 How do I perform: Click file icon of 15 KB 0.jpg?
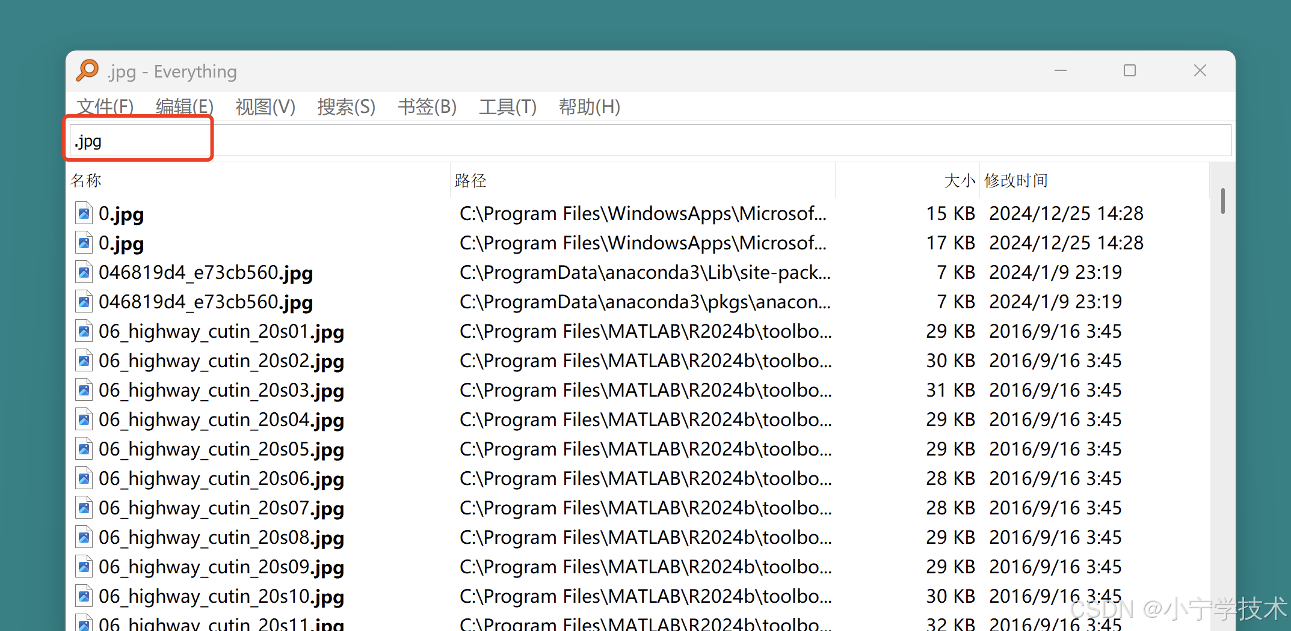coord(84,213)
